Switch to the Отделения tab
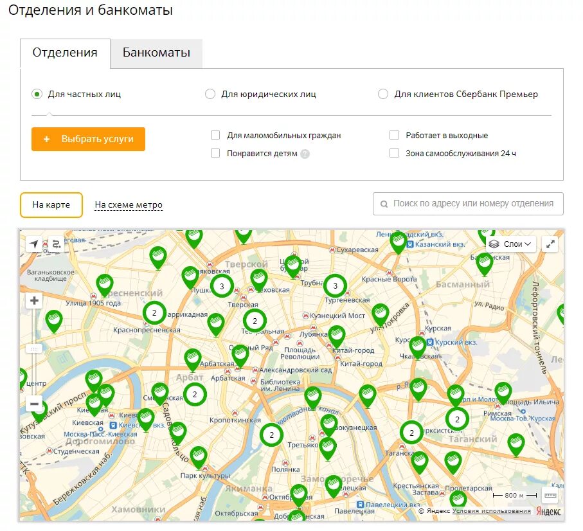This screenshot has width=583, height=531. 66,53
